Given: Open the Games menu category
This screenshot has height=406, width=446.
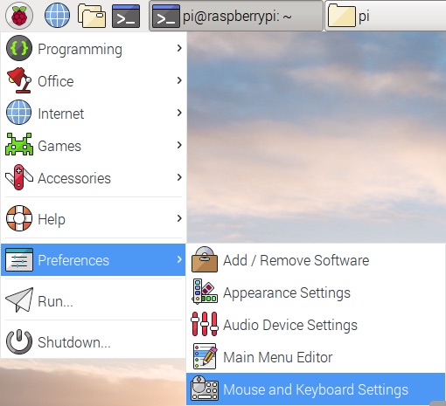Looking at the screenshot, I should (x=94, y=145).
